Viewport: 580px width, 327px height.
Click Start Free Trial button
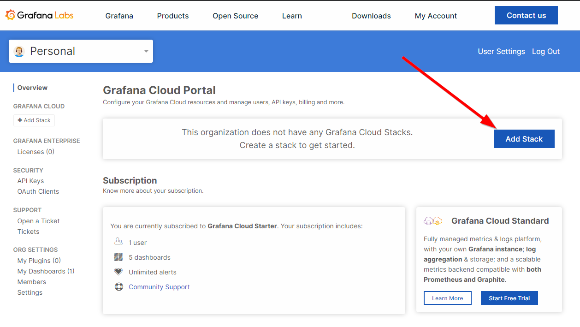[x=509, y=298]
